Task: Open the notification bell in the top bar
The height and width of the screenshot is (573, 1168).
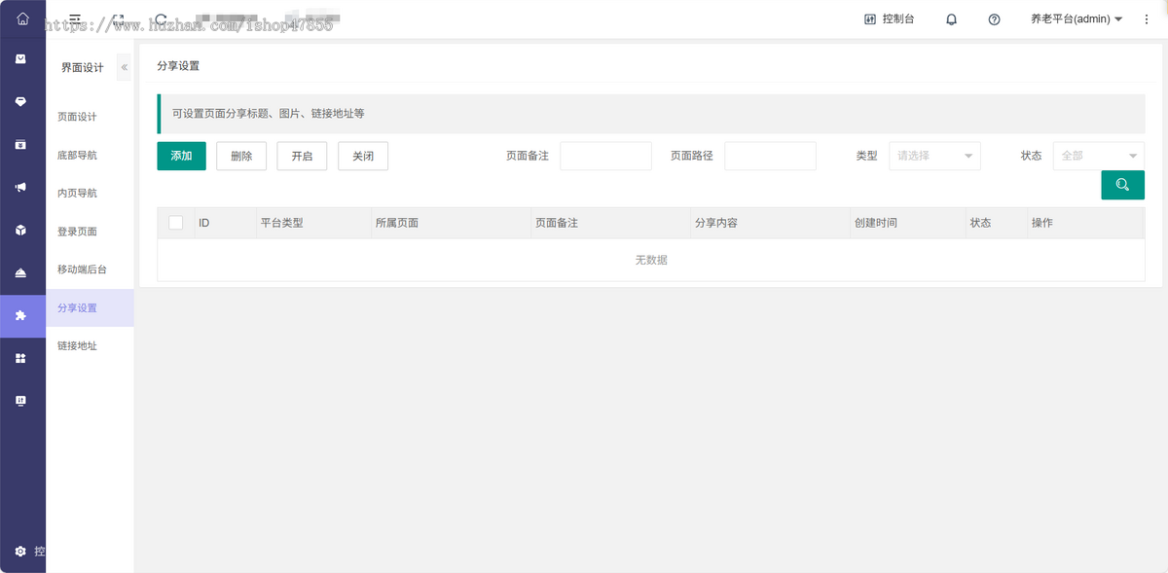Action: click(951, 18)
